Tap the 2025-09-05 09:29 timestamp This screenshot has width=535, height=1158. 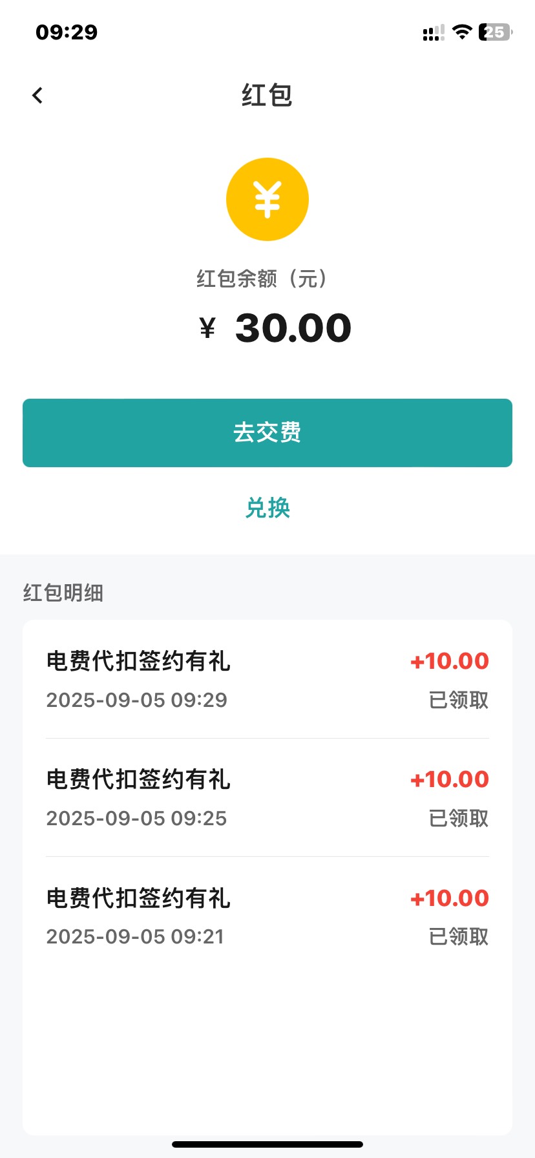(x=137, y=700)
